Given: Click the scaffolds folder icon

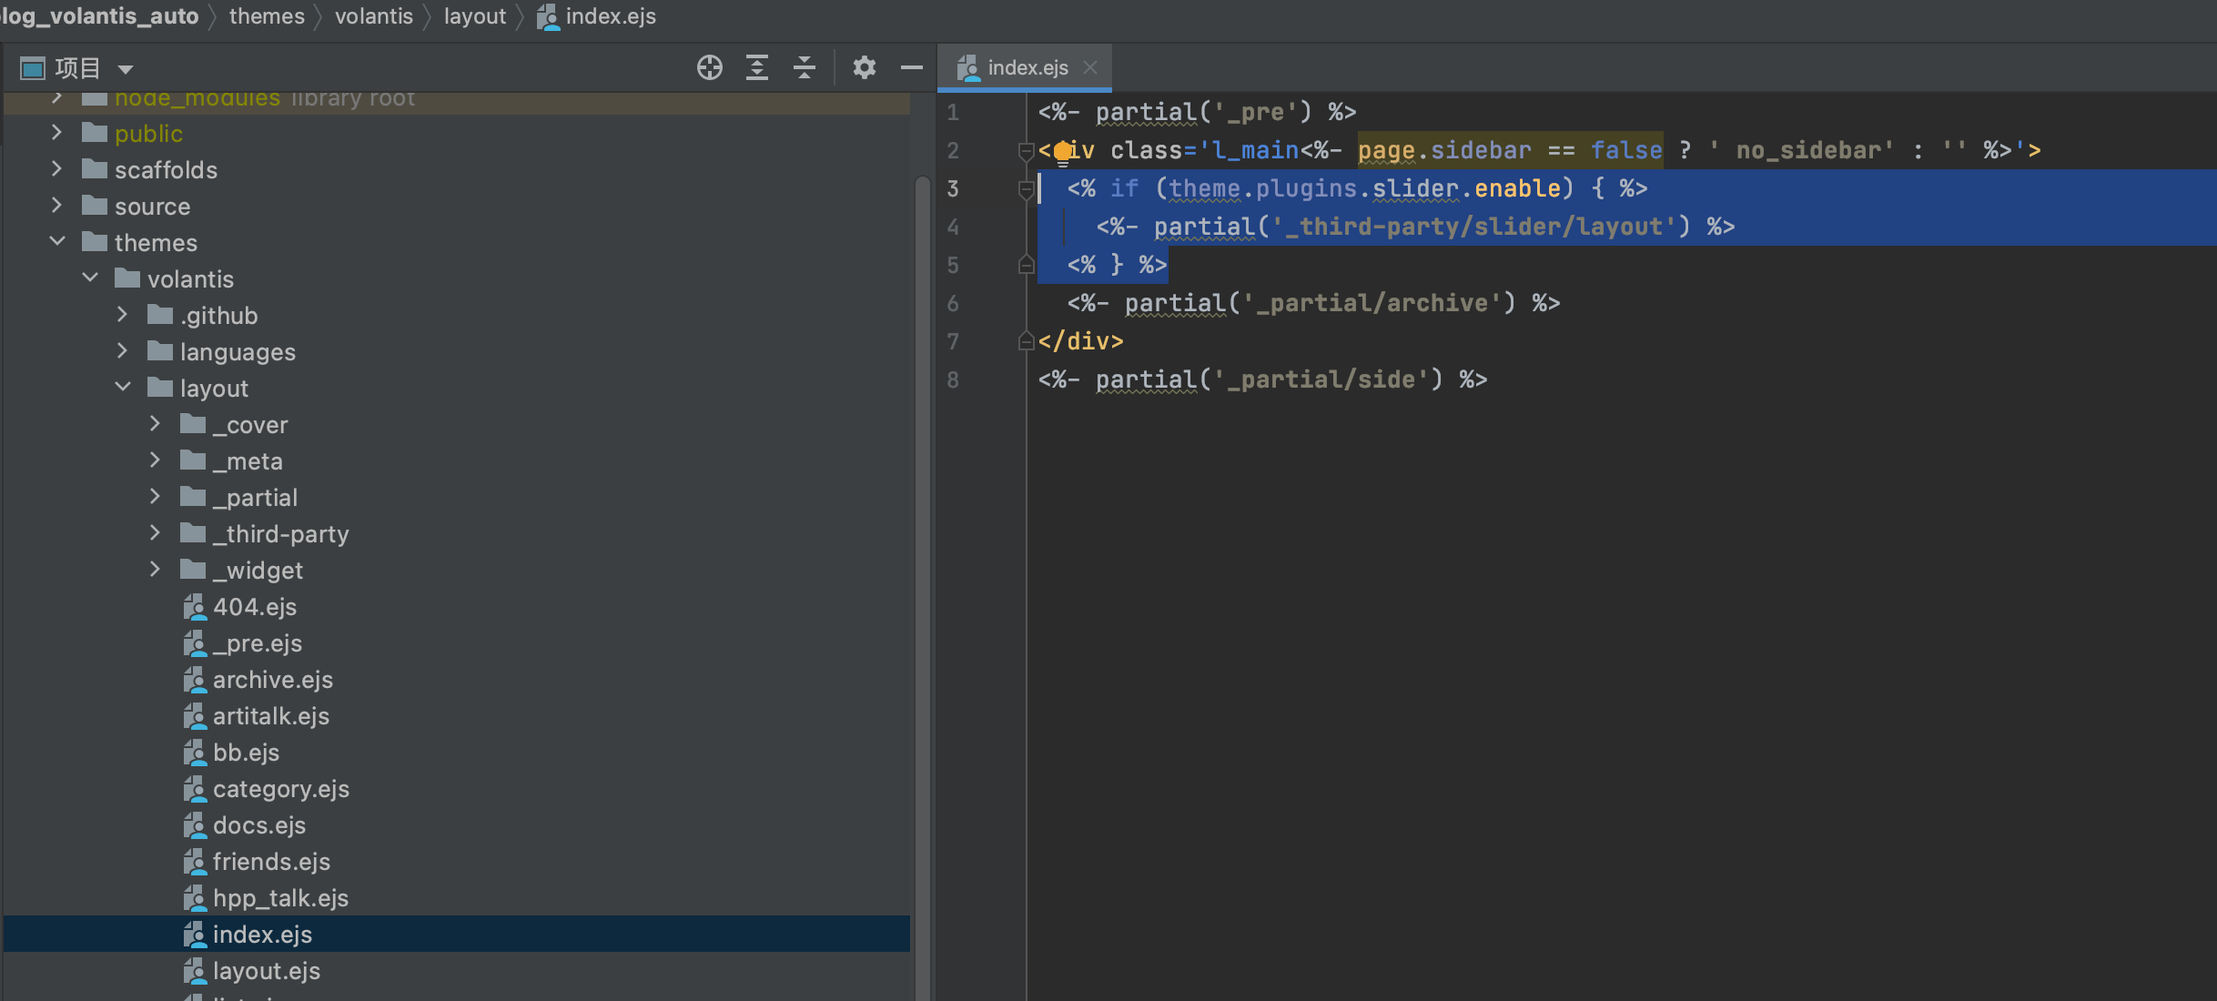Looking at the screenshot, I should pos(95,169).
